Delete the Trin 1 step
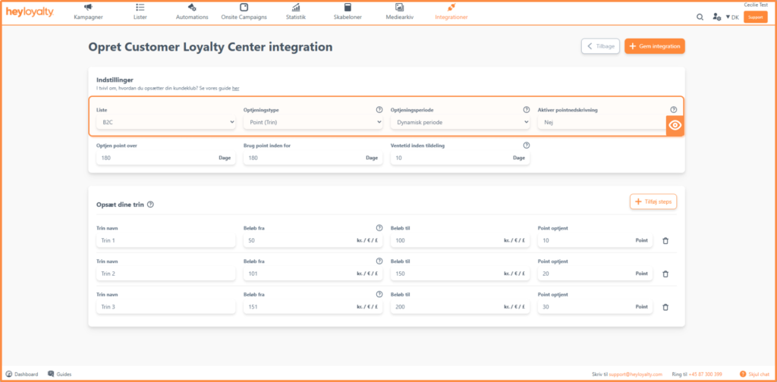Screen dimensions: 777x382 click(x=665, y=240)
